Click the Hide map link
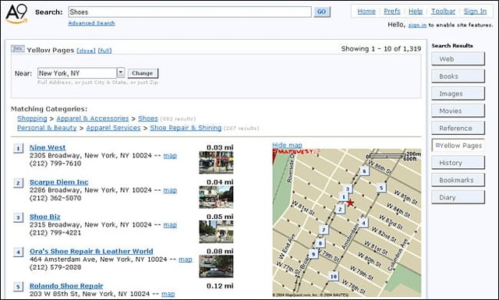The width and height of the screenshot is (499, 300). point(287,146)
